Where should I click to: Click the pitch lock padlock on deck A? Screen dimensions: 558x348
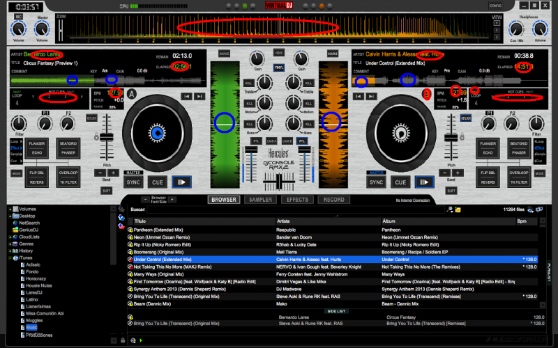pos(96,136)
